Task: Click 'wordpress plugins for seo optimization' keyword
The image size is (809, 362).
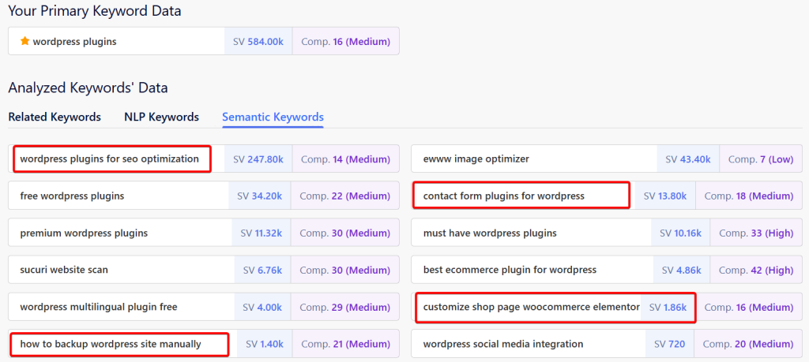Action: point(110,159)
